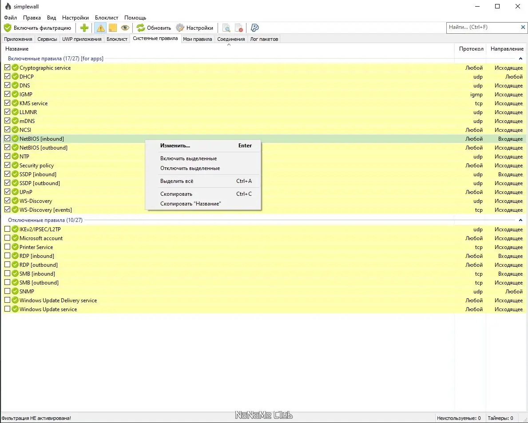The image size is (528, 423).
Task: Click green status icon of KMS service
Action: coord(15,103)
